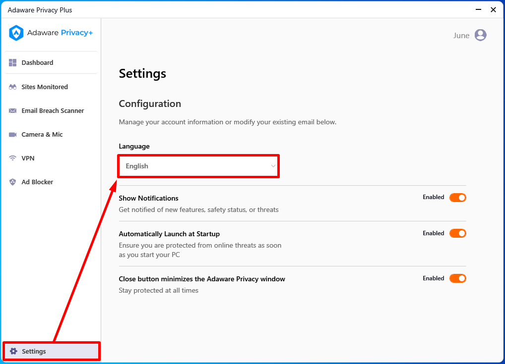Screen dimensions: 505x364
Task: Click the Sites Monitored binoculars icon
Action: (x=12, y=87)
